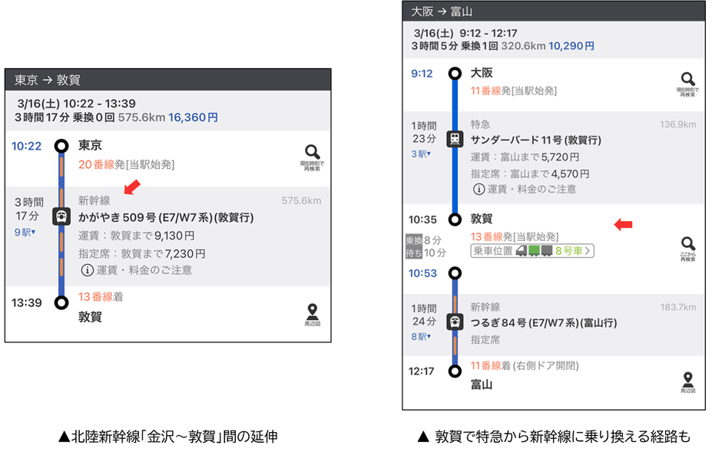The height and width of the screenshot is (452, 722).
Task: Tap reserved seat line 富山まで4,570円
Action: tap(530, 173)
